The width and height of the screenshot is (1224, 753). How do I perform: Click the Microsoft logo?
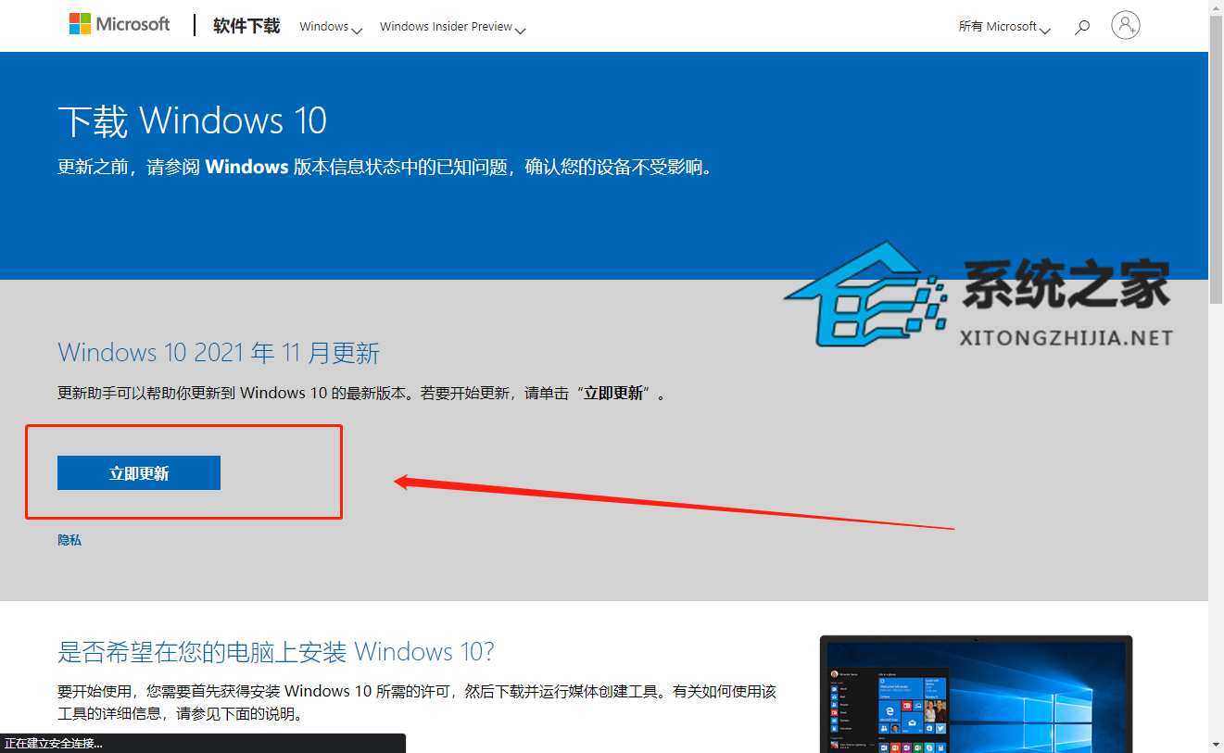[x=120, y=25]
